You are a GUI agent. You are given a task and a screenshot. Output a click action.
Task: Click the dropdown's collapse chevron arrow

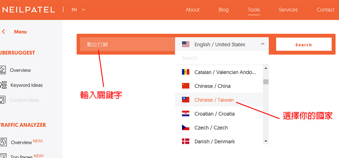pyautogui.click(x=263, y=44)
